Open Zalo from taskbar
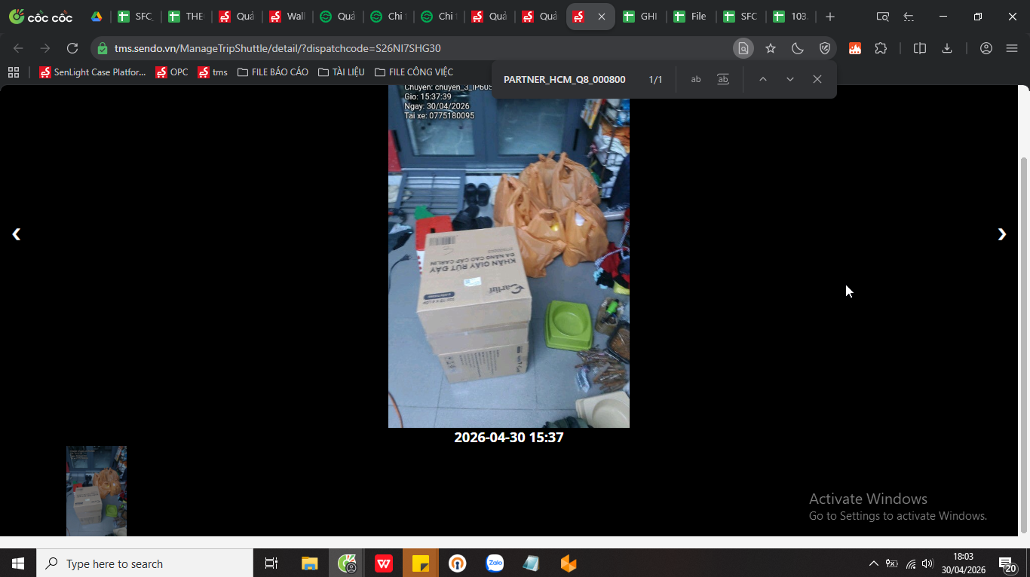Screen dimensions: 1030x577 click(495, 563)
